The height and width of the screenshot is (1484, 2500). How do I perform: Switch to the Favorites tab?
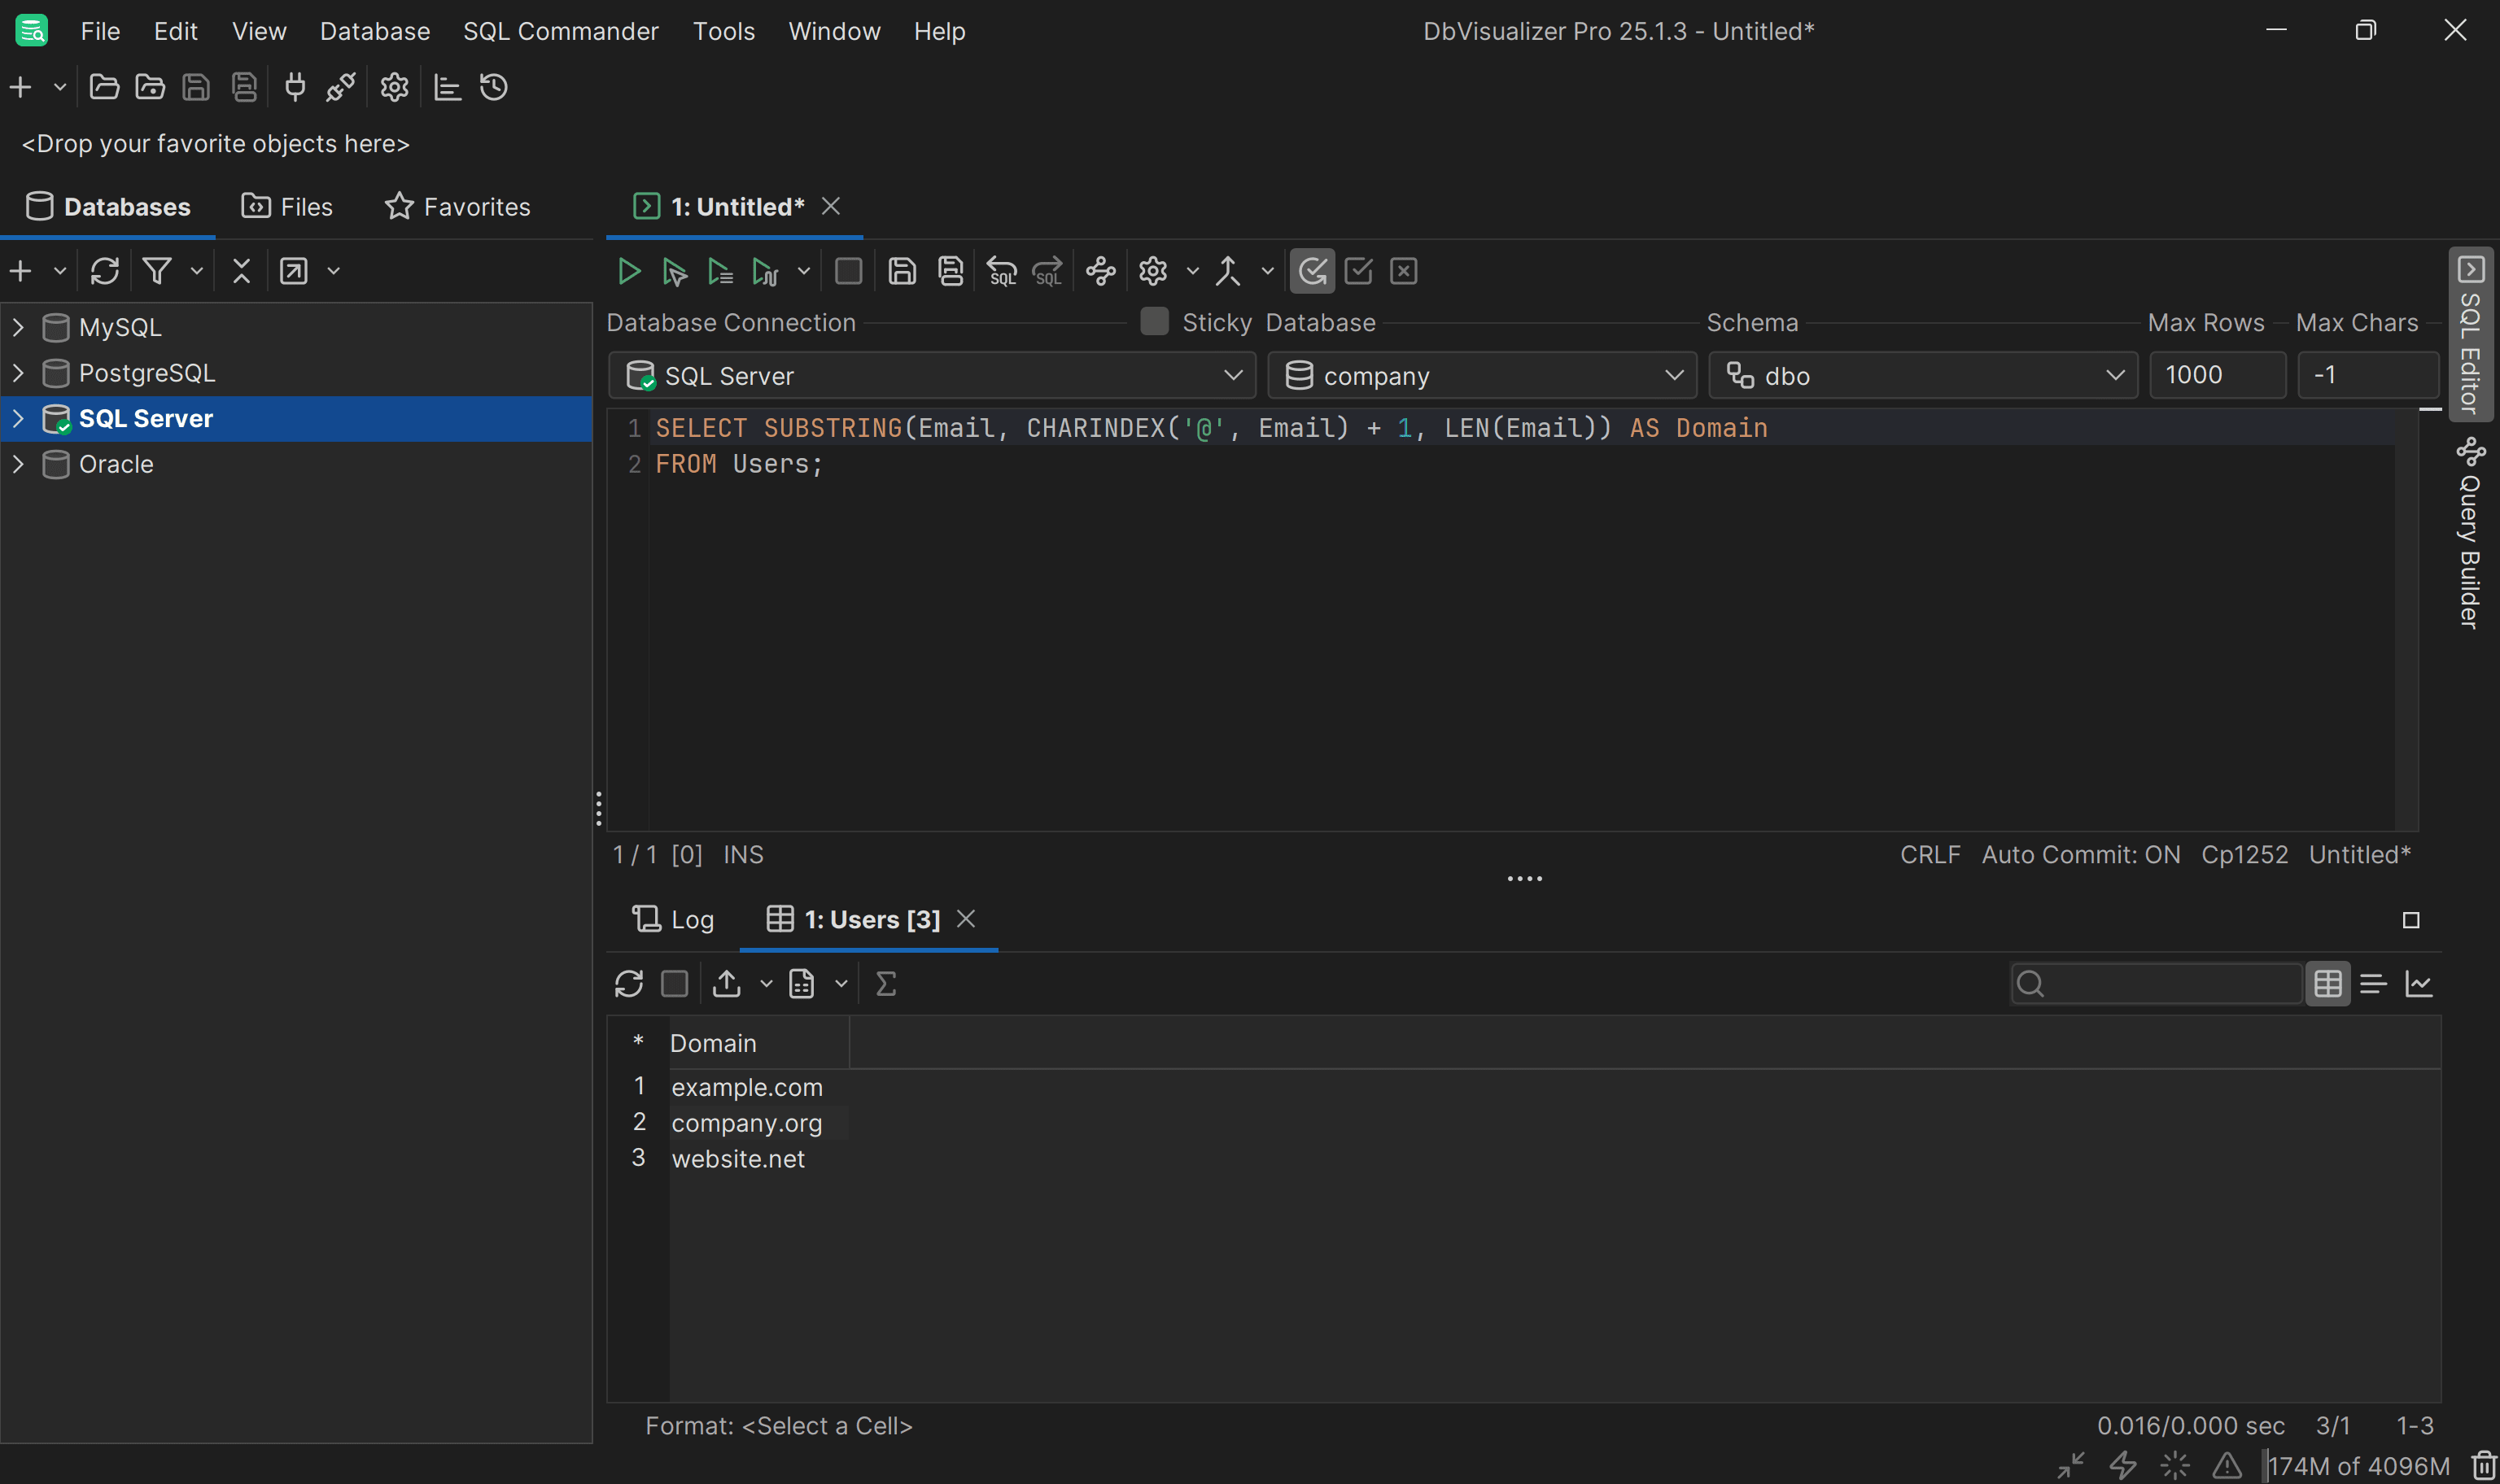click(458, 207)
